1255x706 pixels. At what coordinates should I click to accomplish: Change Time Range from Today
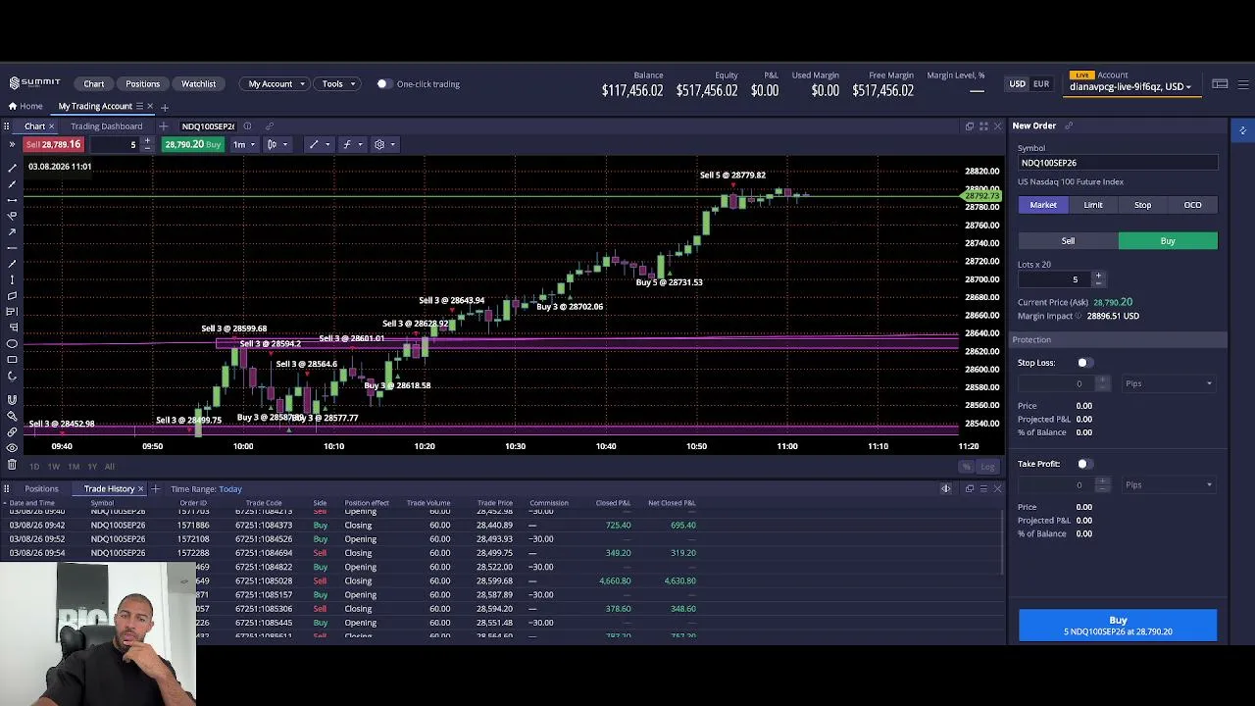pyautogui.click(x=230, y=488)
